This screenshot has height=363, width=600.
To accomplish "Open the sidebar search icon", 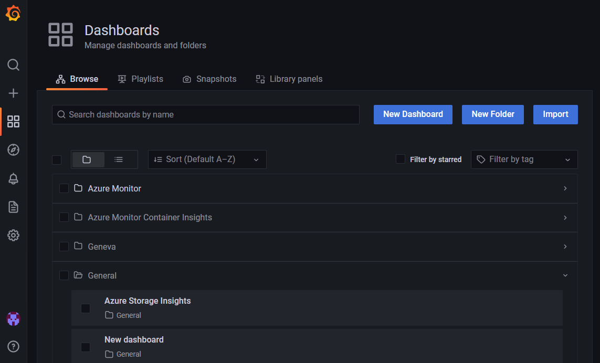I will [x=14, y=65].
